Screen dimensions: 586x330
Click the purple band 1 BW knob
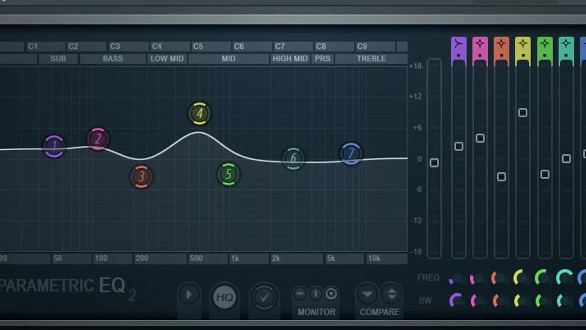tap(456, 301)
